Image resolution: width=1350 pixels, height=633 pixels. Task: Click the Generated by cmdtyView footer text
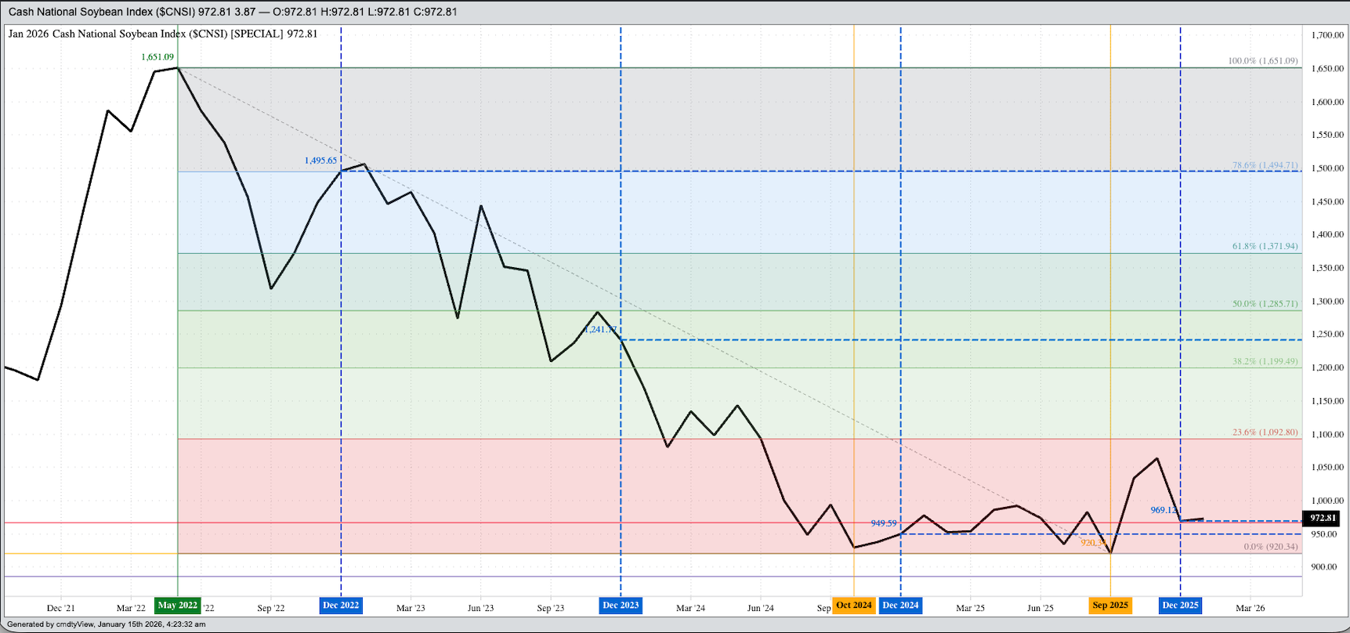coord(107,624)
